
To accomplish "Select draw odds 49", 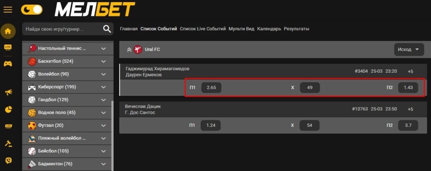I will 310,87.
